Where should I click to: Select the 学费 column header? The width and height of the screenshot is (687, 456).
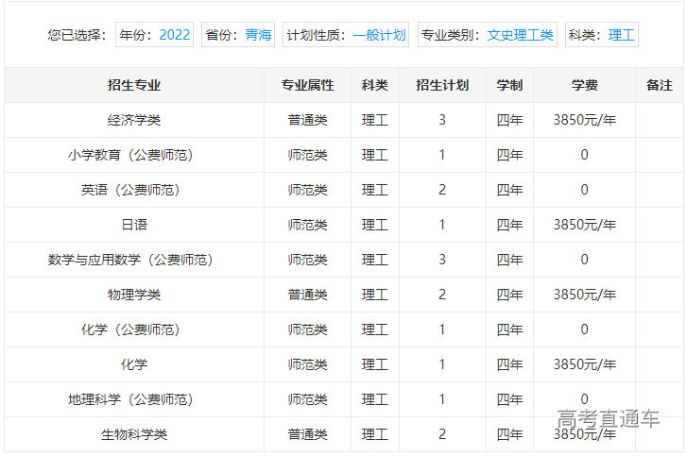click(x=584, y=85)
